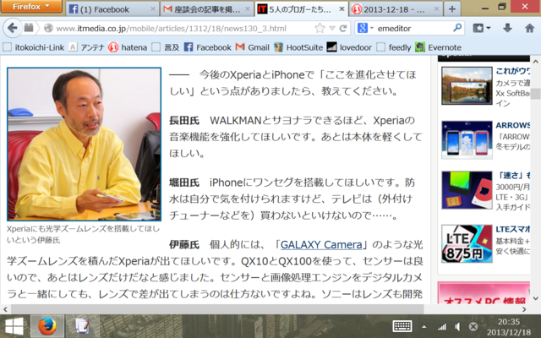Open the network signal tray icon
Image resolution: width=541 pixels, height=338 pixels.
click(x=441, y=327)
